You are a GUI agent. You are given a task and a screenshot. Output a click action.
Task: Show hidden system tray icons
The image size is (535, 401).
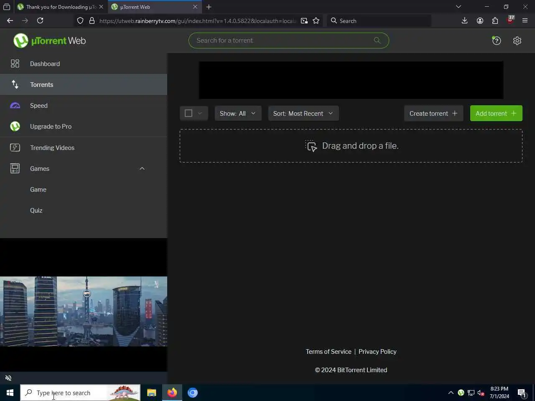[451, 393]
